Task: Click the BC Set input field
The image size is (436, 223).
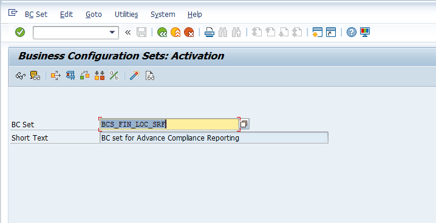Action: click(169, 124)
